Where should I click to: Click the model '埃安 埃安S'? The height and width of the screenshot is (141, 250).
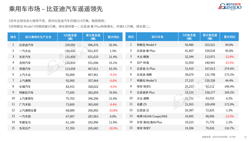(144, 87)
